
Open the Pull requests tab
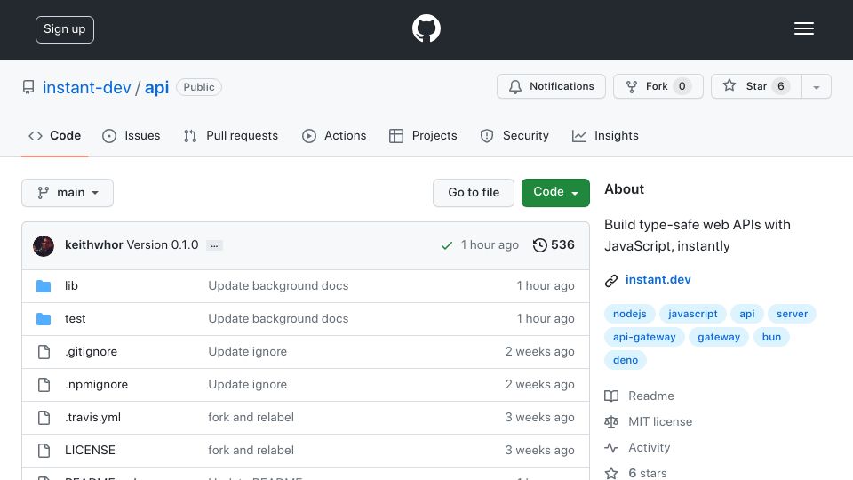tap(231, 135)
